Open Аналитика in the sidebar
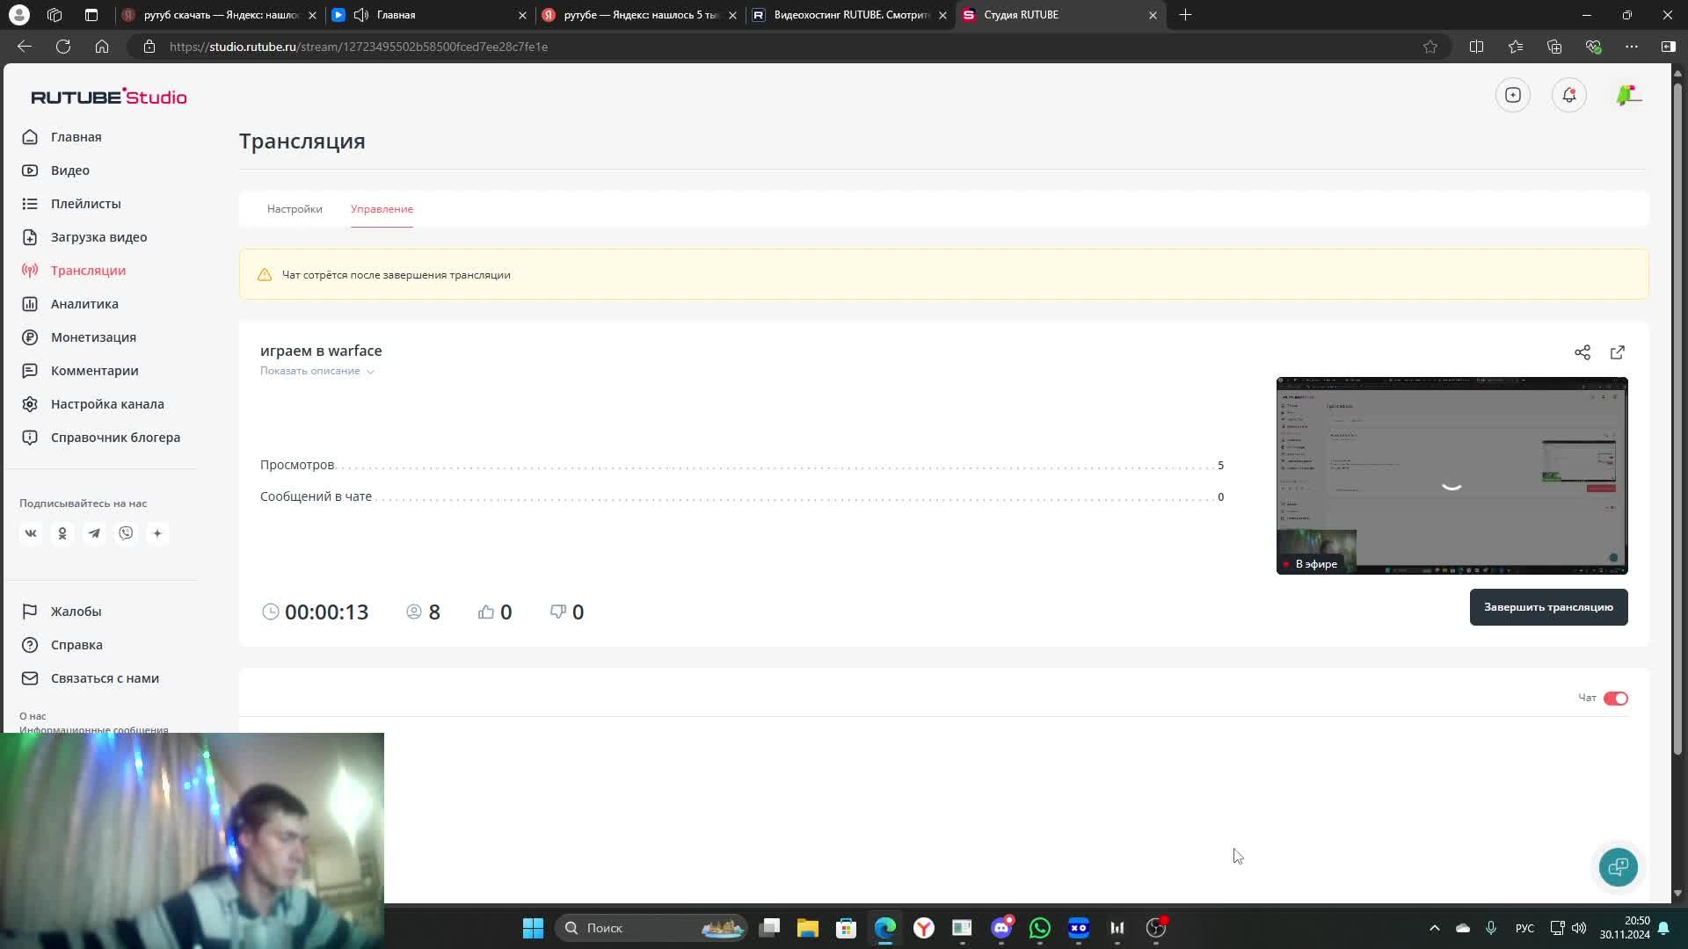1688x949 pixels. 84,304
